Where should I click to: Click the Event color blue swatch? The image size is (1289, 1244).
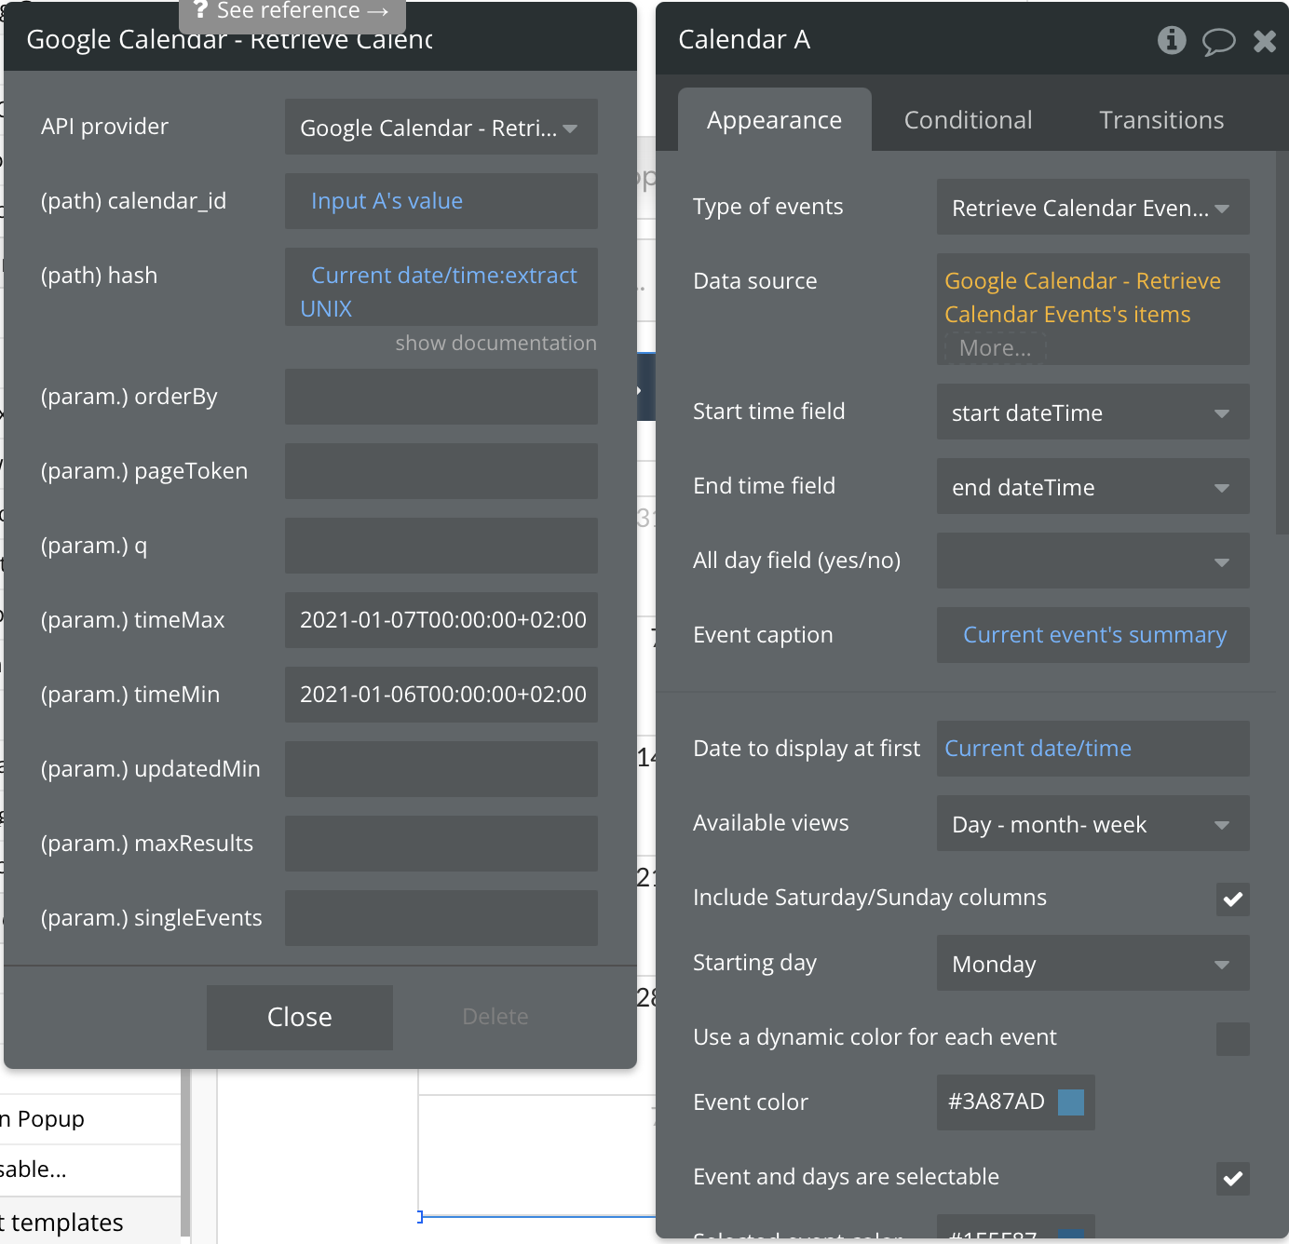1071,1102
